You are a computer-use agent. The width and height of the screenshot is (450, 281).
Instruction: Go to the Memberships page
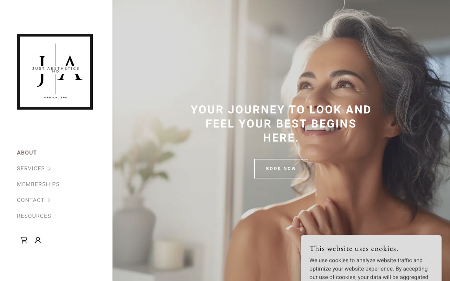[x=38, y=184]
